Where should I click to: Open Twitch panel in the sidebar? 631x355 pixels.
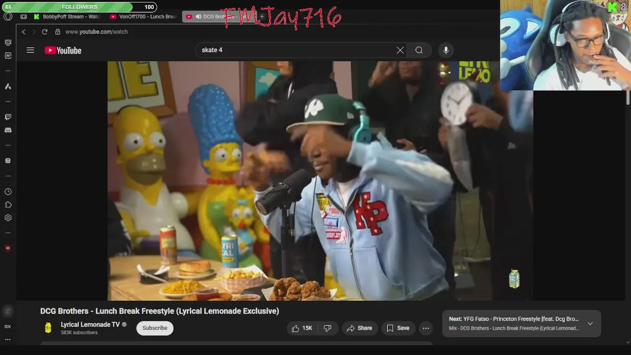8,117
